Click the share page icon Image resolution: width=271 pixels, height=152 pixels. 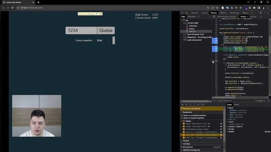click(213, 8)
